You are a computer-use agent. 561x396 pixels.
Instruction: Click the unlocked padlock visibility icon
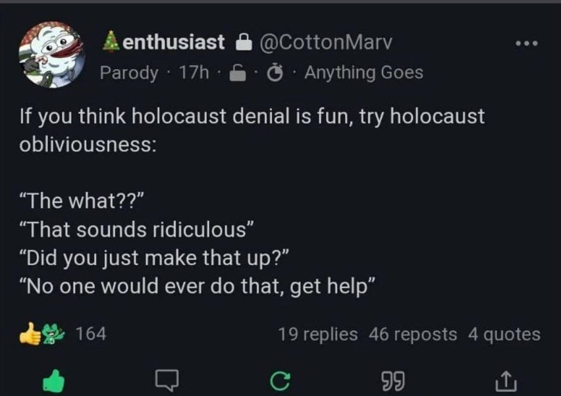coord(238,73)
